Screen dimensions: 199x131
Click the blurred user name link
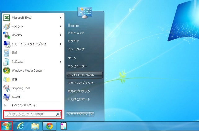tap(73, 25)
